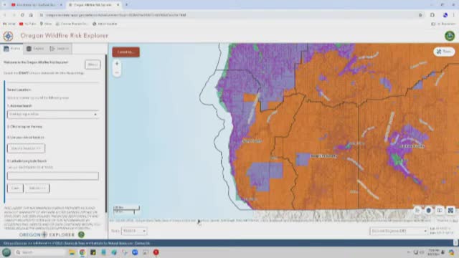The image size is (459, 258).
Task: Click the green Oregon Department of Forestry seal
Action: pos(450,36)
